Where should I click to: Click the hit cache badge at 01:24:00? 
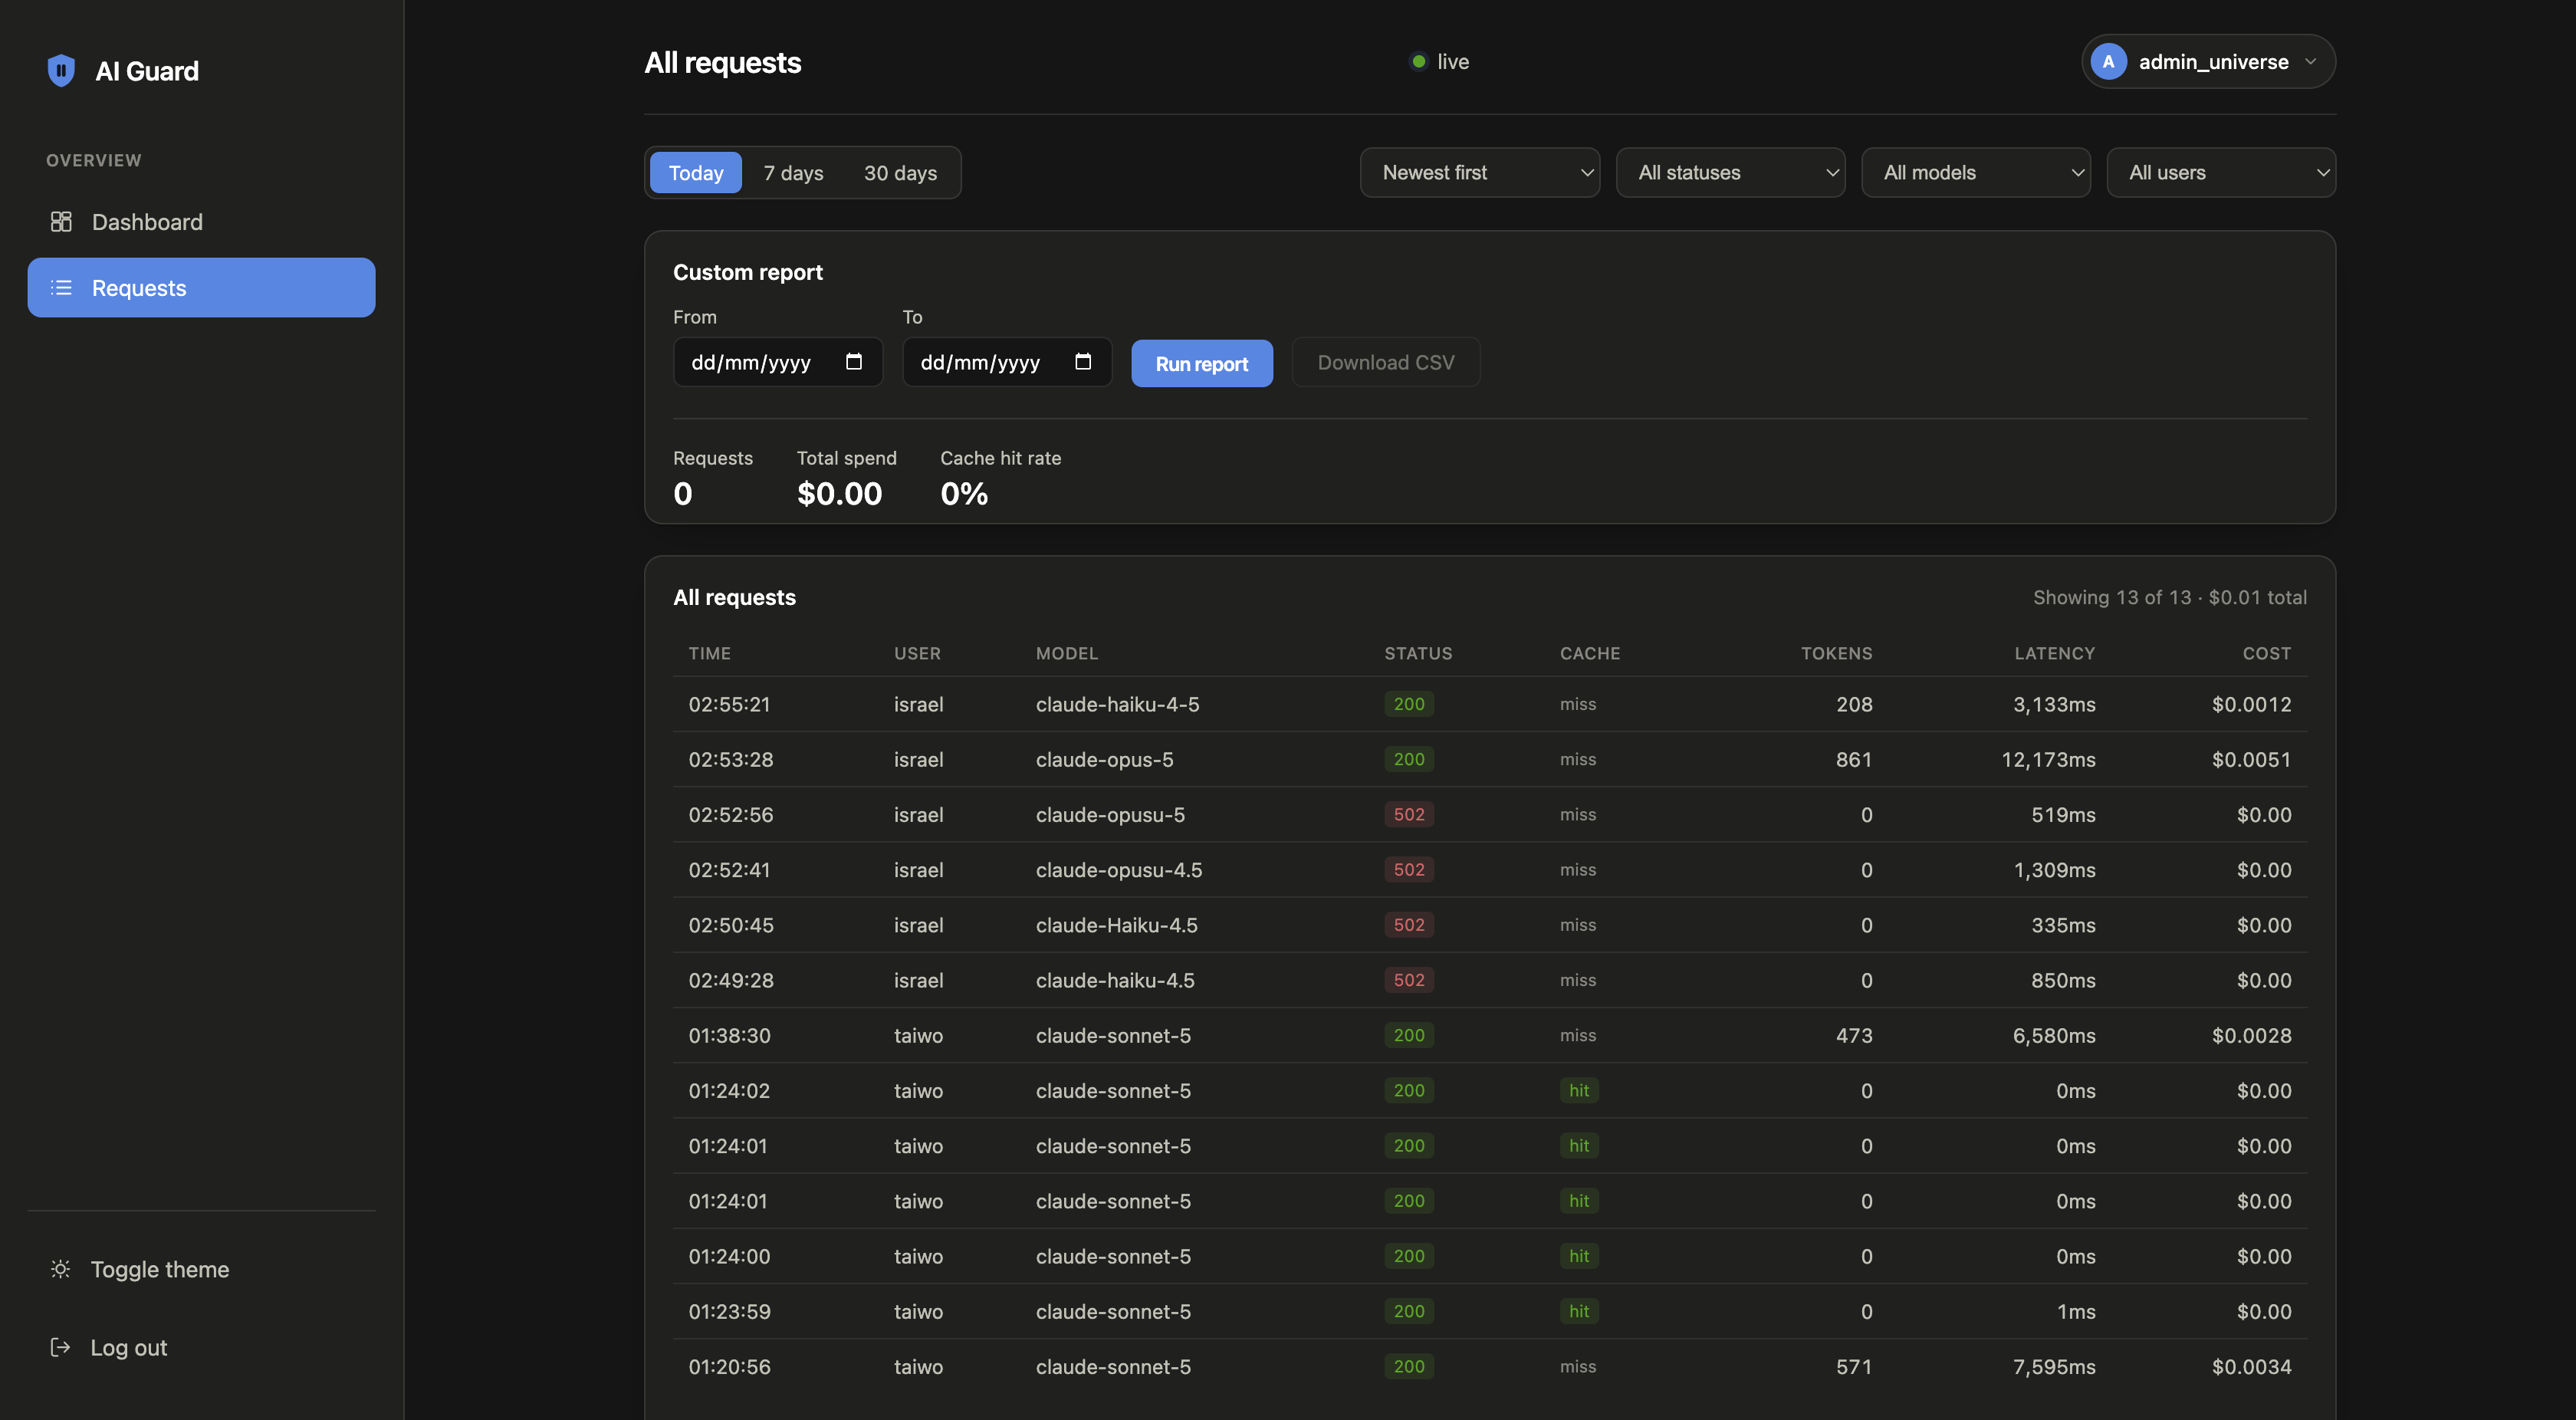1579,1256
